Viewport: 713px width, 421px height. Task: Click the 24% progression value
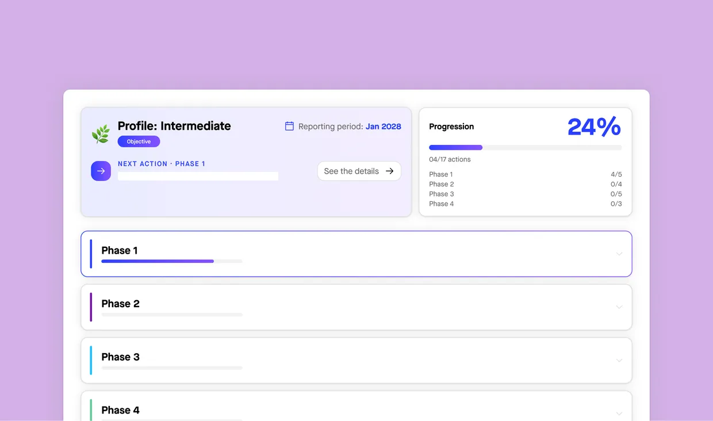click(x=594, y=127)
